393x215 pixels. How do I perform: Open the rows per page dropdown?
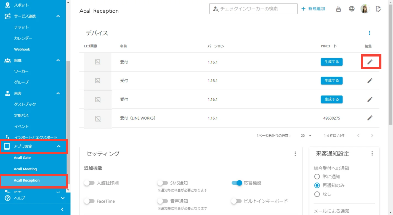306,136
